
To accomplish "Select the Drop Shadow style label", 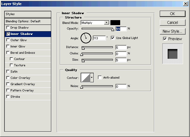I will [x=20, y=28].
